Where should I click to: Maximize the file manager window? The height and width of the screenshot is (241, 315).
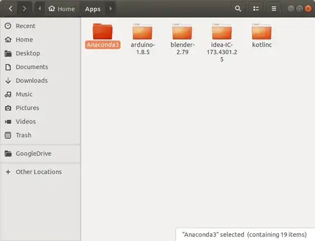click(299, 8)
